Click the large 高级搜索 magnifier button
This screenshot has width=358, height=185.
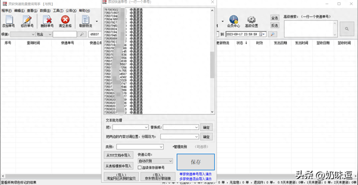pyautogui.click(x=347, y=29)
